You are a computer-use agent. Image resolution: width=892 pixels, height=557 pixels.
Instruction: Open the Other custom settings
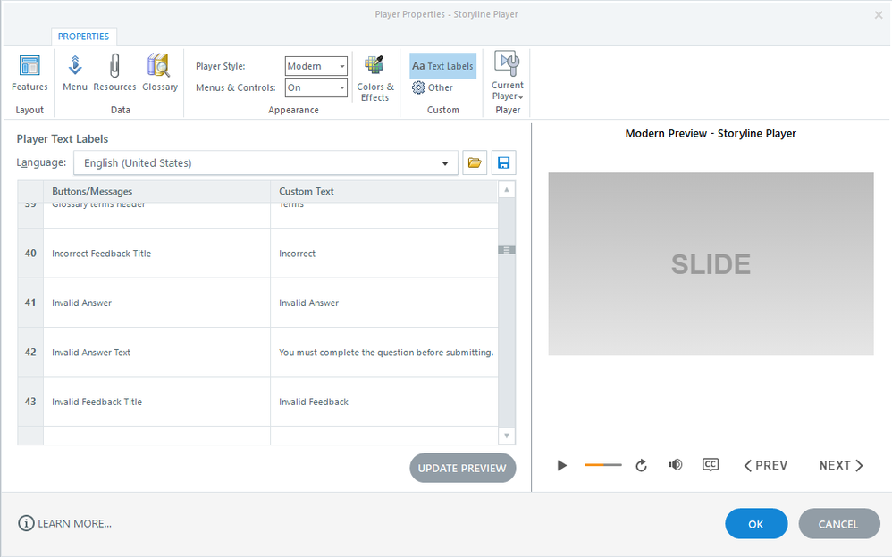click(433, 87)
